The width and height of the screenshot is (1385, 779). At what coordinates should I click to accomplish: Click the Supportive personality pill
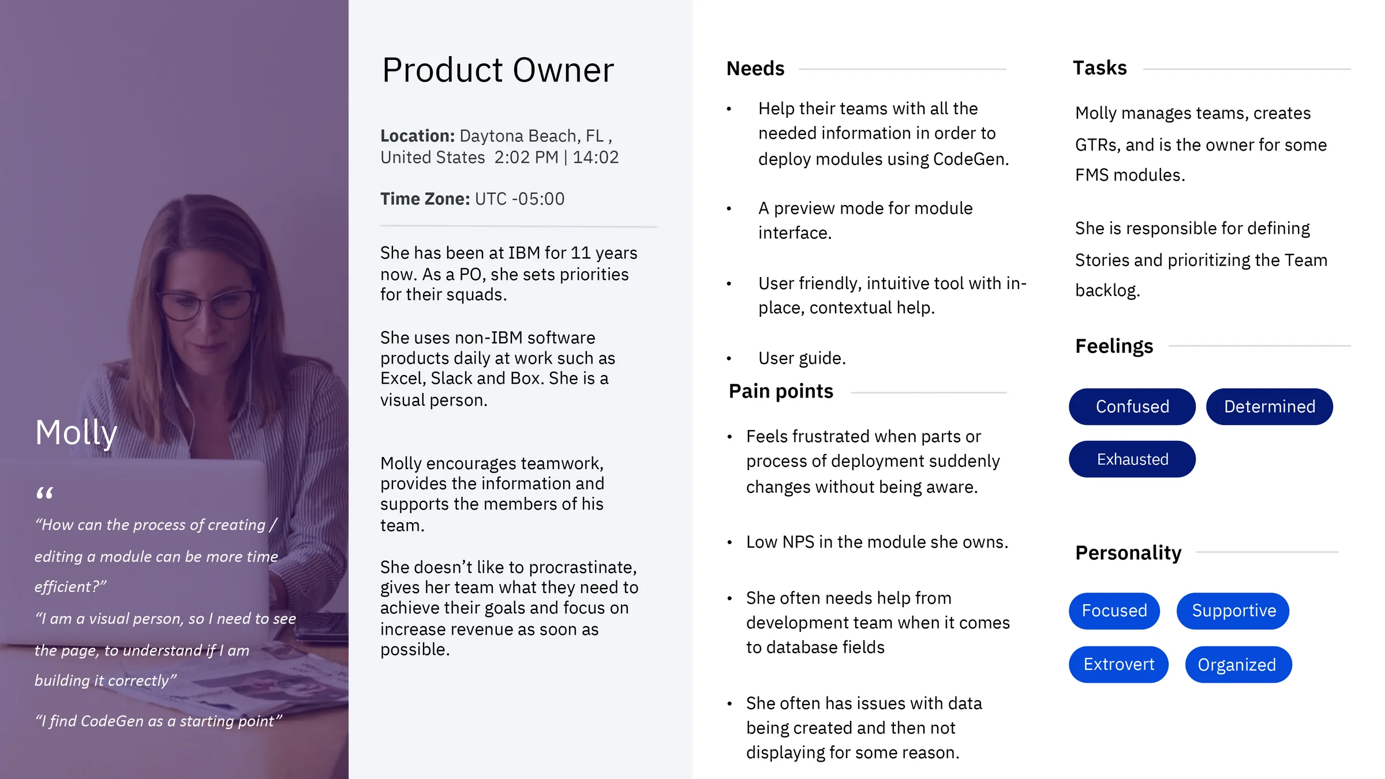(x=1233, y=611)
